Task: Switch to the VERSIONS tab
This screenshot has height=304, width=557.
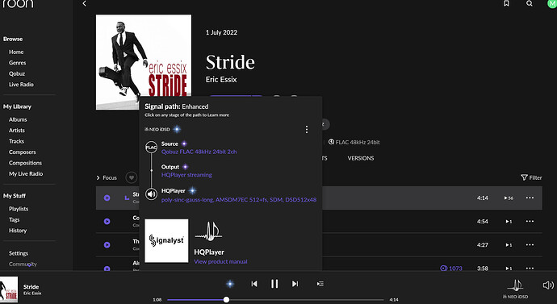Action: click(x=361, y=158)
